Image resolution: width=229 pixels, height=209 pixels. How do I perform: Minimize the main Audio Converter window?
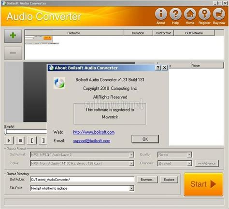click(215, 3)
